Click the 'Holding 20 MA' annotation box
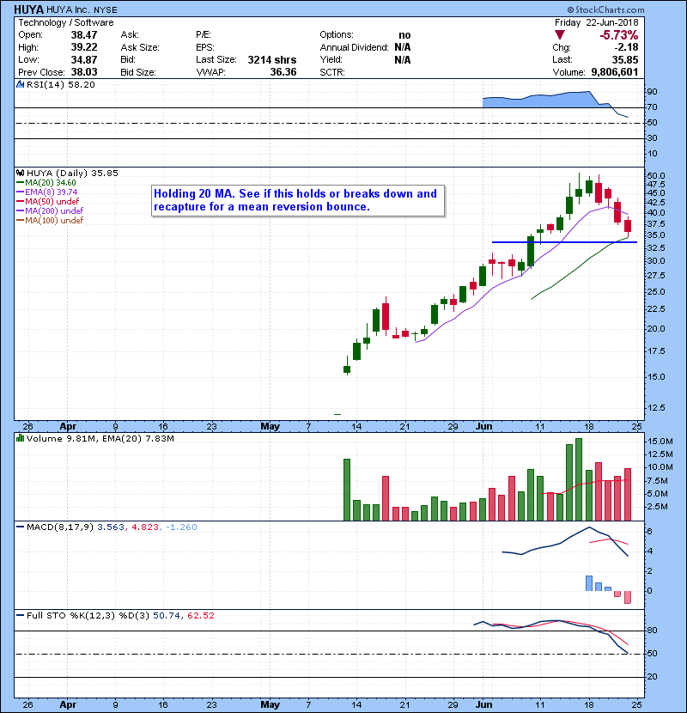The image size is (687, 713). 298,200
